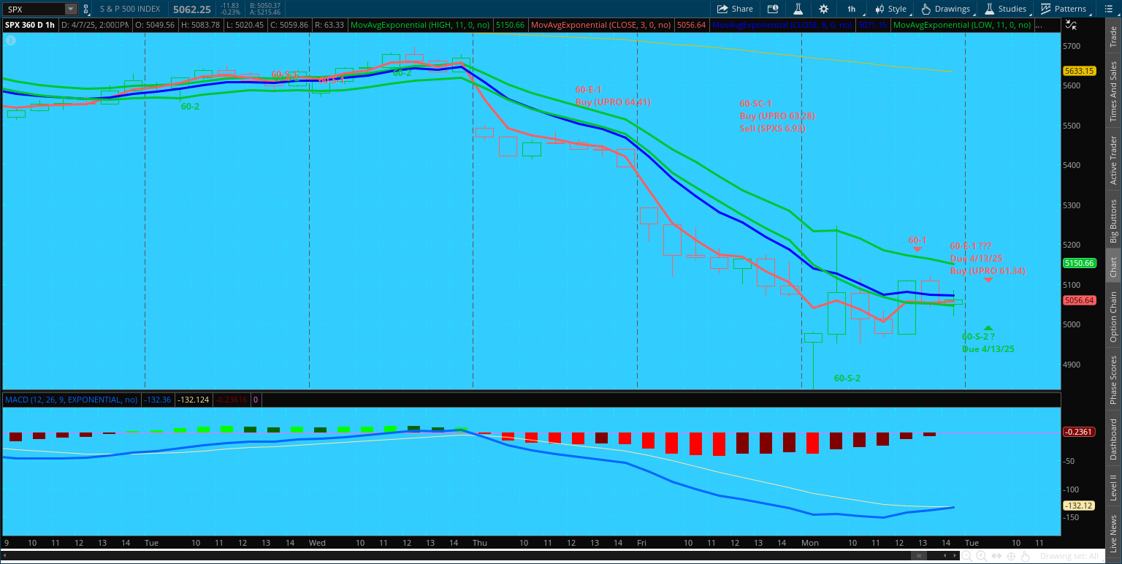Open the SPX symbol dropdown arrow
Viewport: 1122px width, 564px height.
pyautogui.click(x=70, y=9)
